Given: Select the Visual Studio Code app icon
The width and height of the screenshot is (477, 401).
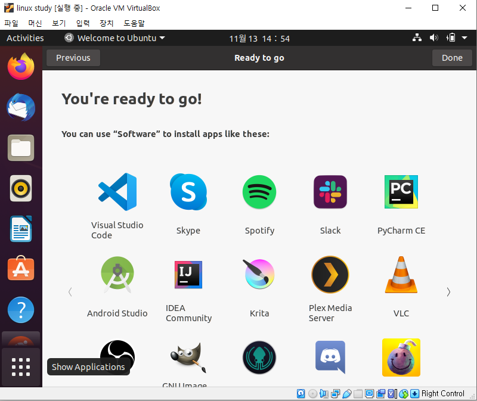Looking at the screenshot, I should pyautogui.click(x=117, y=192).
